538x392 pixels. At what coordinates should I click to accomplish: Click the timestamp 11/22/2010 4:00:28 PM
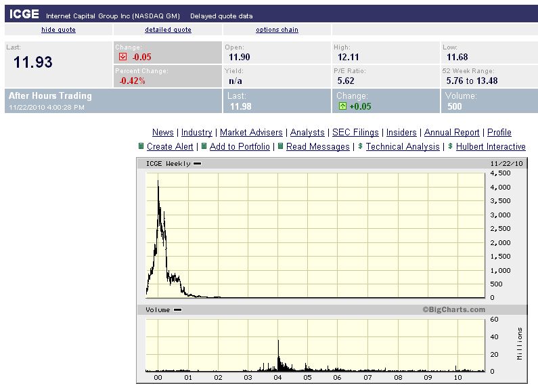pyautogui.click(x=47, y=107)
